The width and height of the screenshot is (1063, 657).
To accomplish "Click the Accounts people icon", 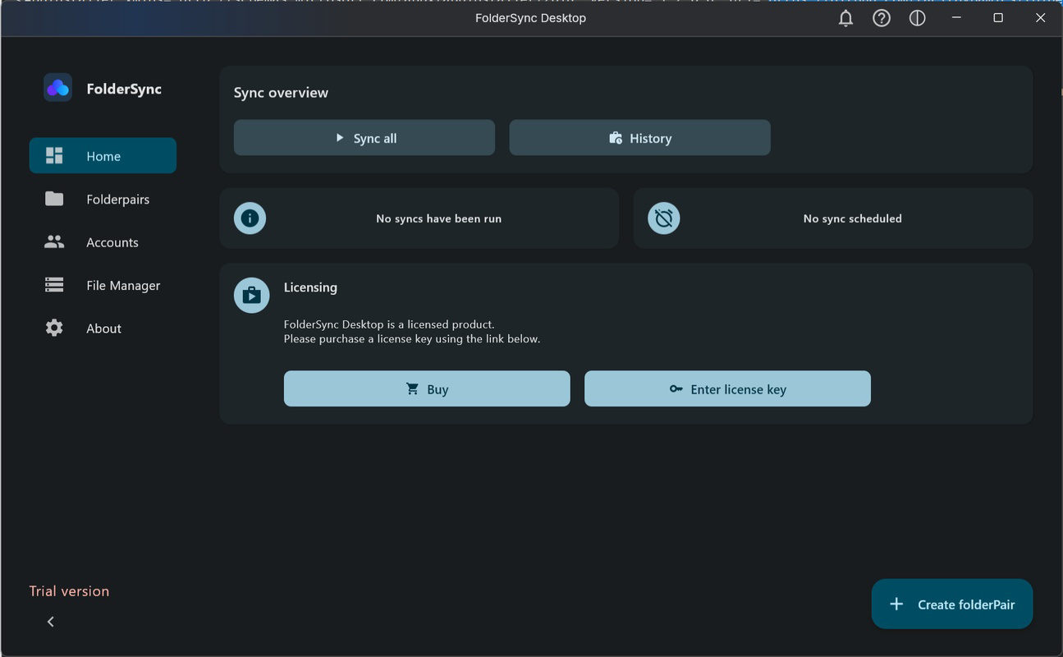I will pyautogui.click(x=54, y=242).
